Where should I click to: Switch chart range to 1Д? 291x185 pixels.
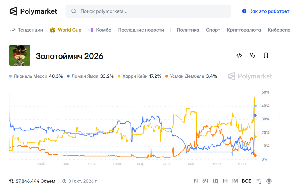click(x=215, y=181)
